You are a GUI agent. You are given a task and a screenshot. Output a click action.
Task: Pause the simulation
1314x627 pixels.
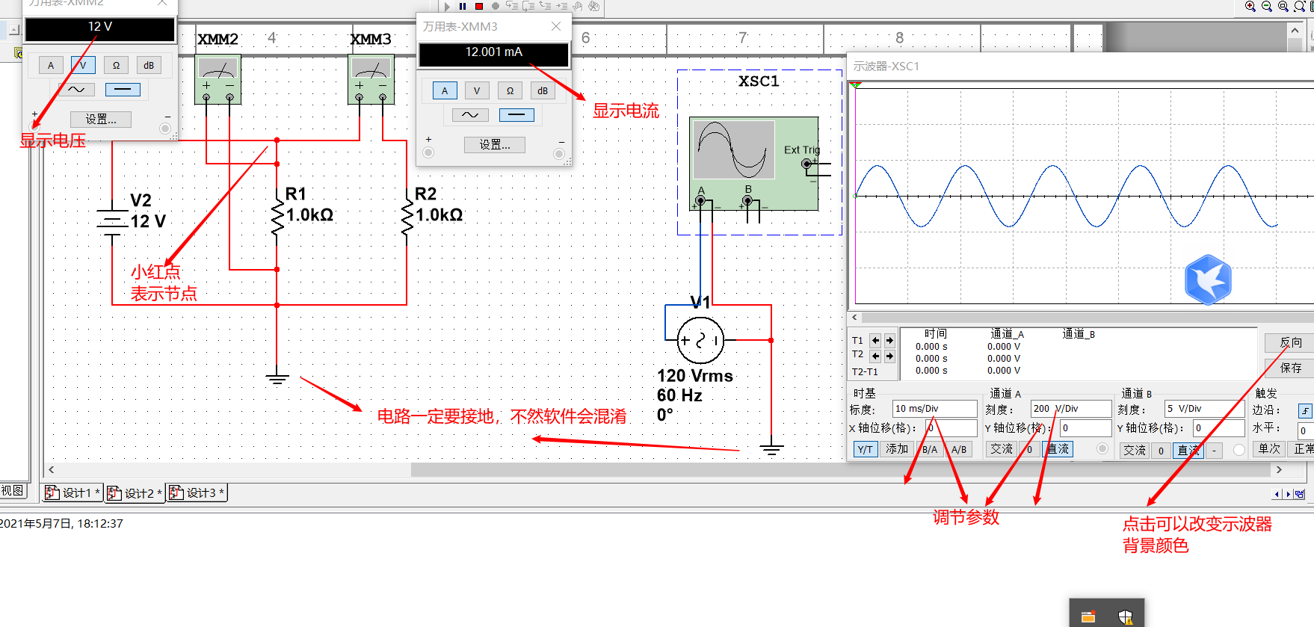tap(463, 6)
